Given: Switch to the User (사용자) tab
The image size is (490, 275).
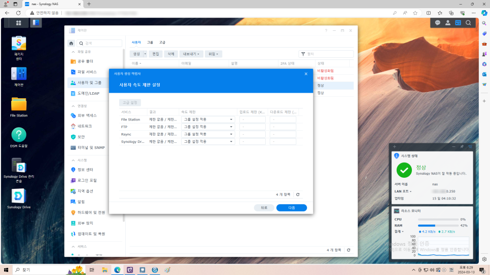Looking at the screenshot, I should pyautogui.click(x=136, y=43).
